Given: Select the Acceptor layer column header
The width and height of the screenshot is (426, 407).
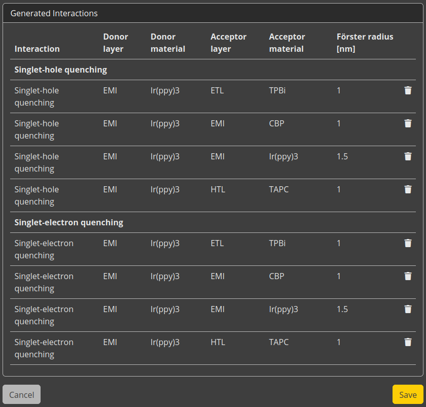Looking at the screenshot, I should click(x=228, y=43).
